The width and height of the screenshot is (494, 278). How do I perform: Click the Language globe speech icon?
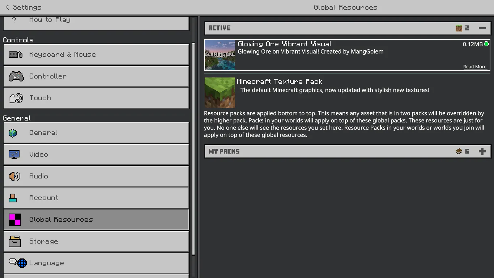(18, 263)
